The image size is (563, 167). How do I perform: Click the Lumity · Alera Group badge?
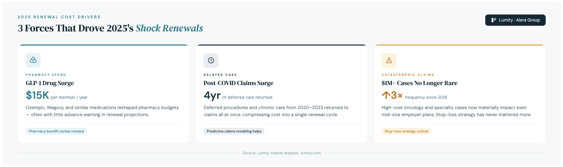pos(515,20)
